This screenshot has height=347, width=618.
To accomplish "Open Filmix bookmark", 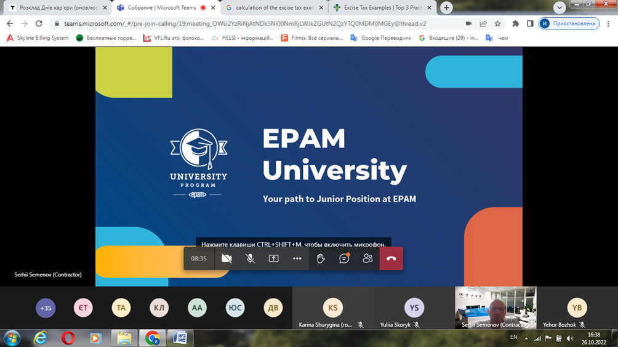I will [x=311, y=37].
